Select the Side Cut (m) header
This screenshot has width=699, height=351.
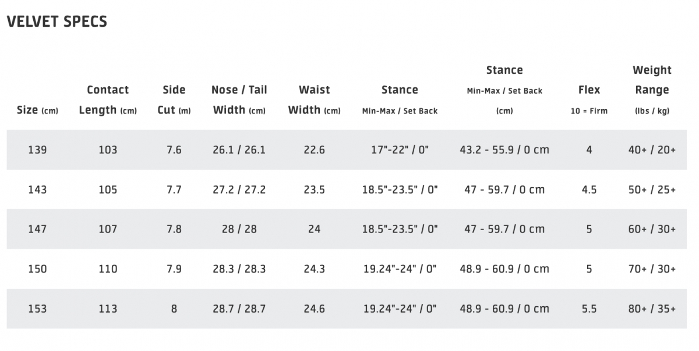tap(174, 100)
